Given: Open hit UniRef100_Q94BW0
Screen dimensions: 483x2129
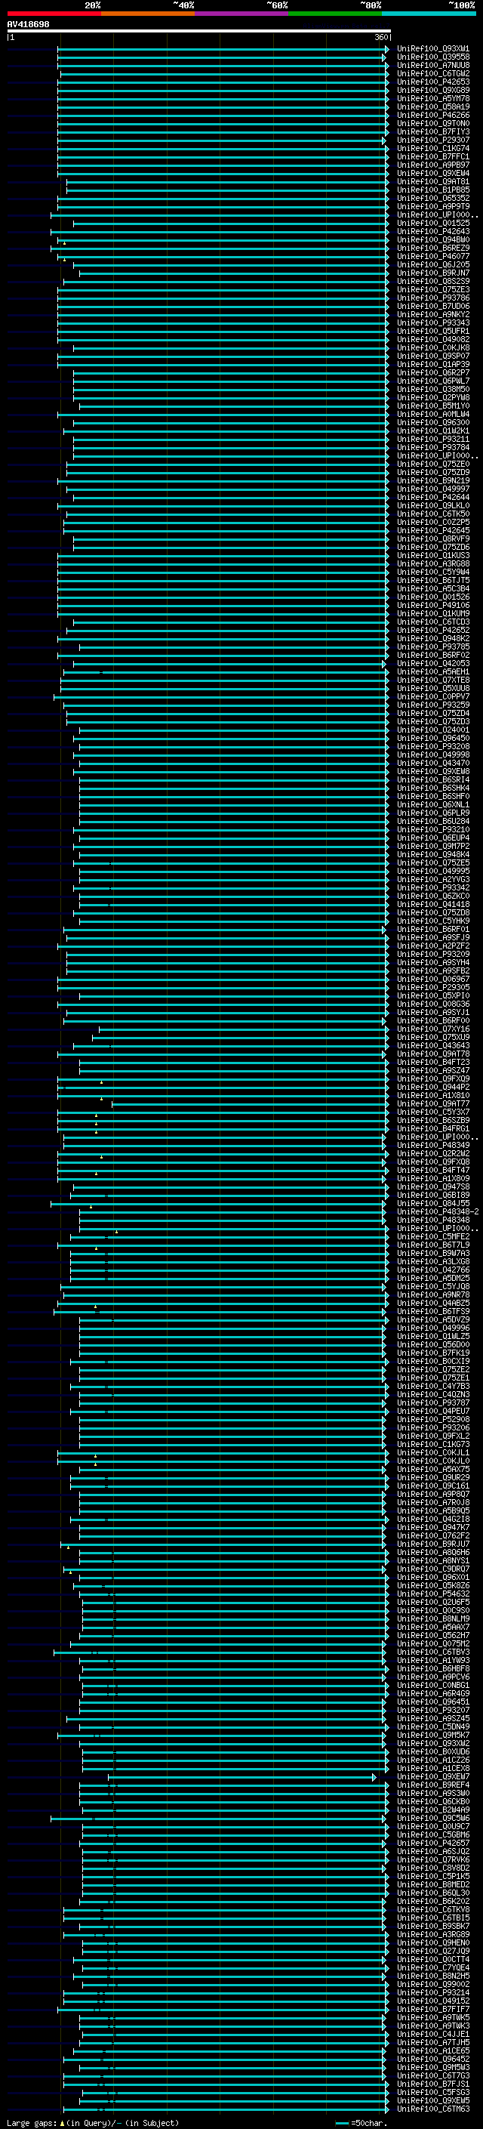Looking at the screenshot, I should pyautogui.click(x=433, y=239).
